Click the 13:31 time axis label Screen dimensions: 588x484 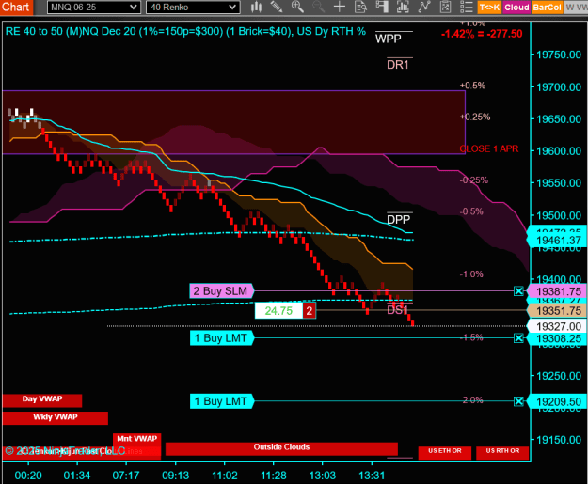coord(372,476)
